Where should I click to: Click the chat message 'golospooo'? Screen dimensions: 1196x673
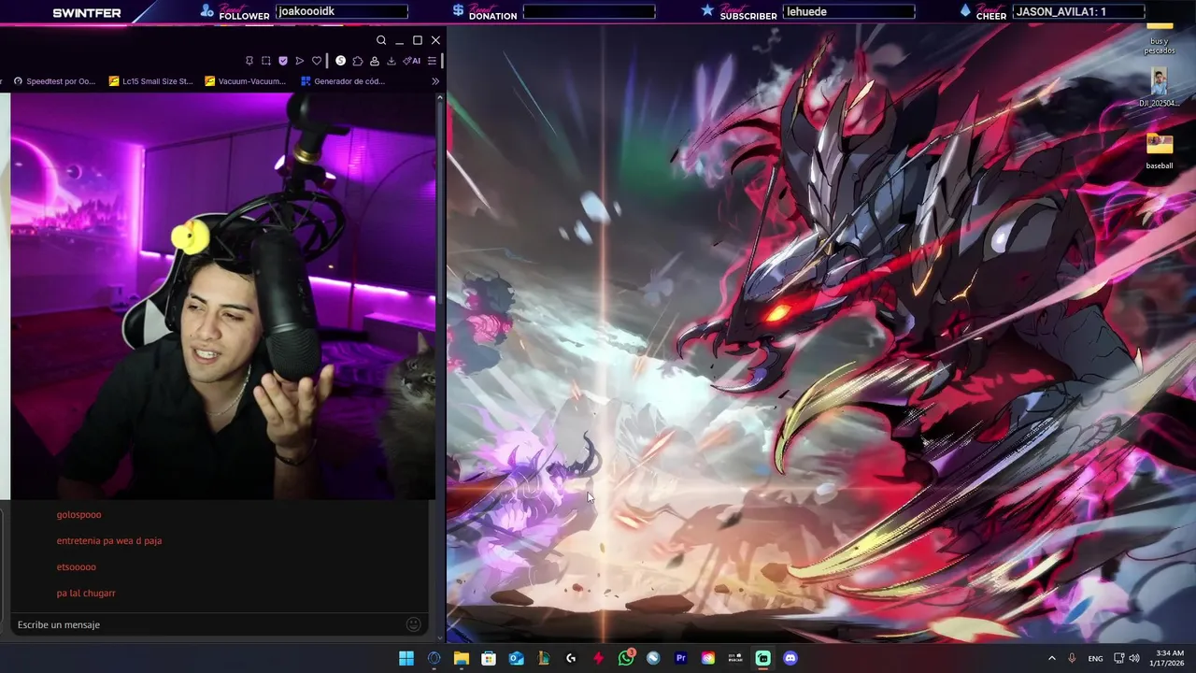pos(78,515)
